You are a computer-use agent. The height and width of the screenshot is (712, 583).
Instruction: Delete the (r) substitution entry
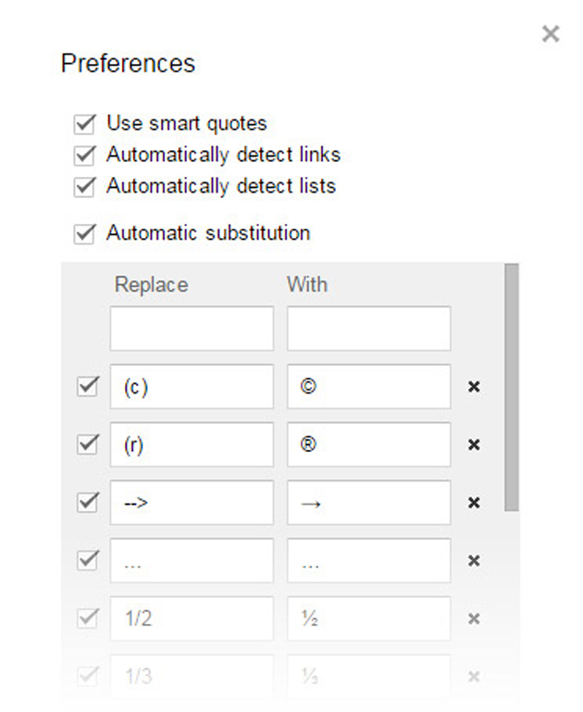point(474,445)
